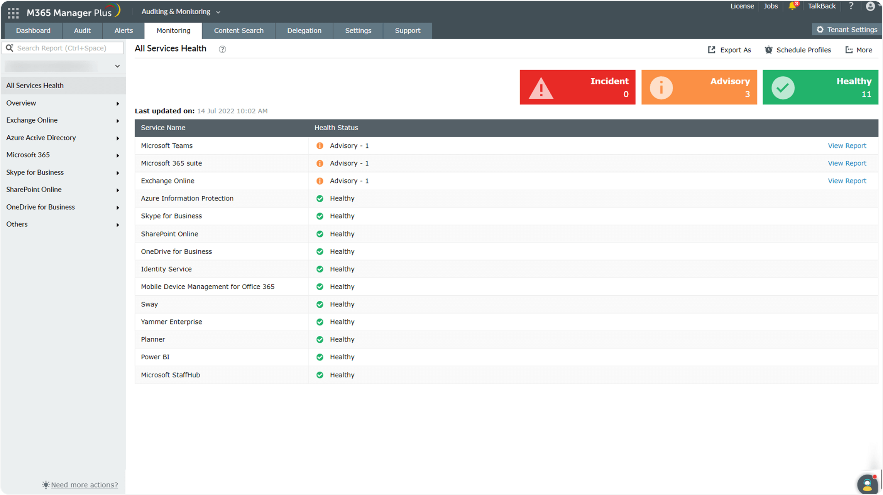Open the chat assistant bubble icon

click(868, 484)
